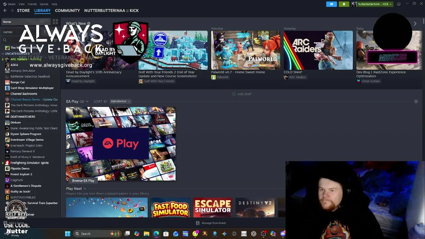Viewport: 425px width, 239px height.
Task: Open the Golf With Your Friends 2 news title
Action: [168, 74]
